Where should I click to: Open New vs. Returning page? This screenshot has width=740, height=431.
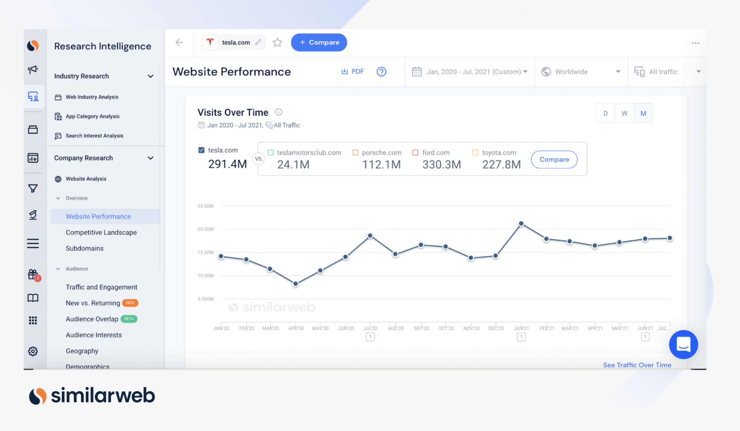[x=93, y=303]
